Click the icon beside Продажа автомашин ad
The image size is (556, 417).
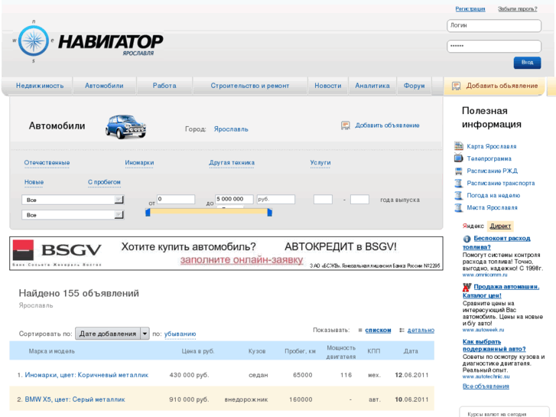point(467,287)
